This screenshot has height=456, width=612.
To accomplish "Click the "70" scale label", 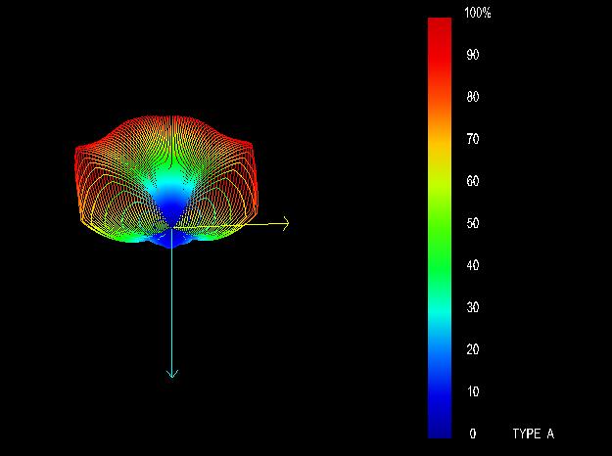I will [473, 139].
